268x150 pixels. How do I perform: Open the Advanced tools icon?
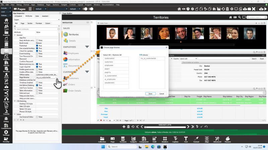(x=217, y=139)
